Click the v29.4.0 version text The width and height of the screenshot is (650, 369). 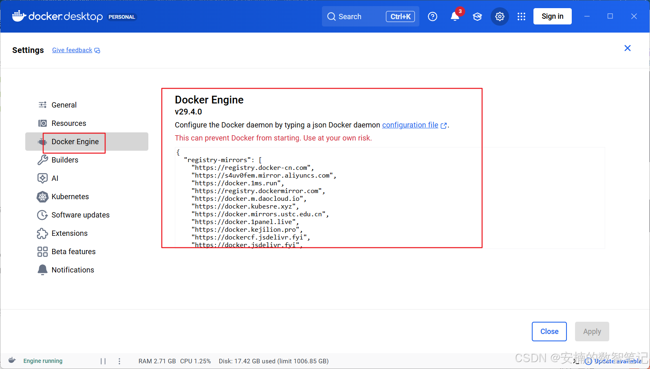point(188,112)
